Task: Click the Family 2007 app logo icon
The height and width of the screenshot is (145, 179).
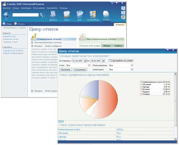Action: pyautogui.click(x=4, y=4)
